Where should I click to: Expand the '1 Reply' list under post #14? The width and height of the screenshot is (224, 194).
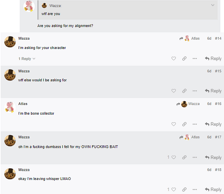[27, 59]
